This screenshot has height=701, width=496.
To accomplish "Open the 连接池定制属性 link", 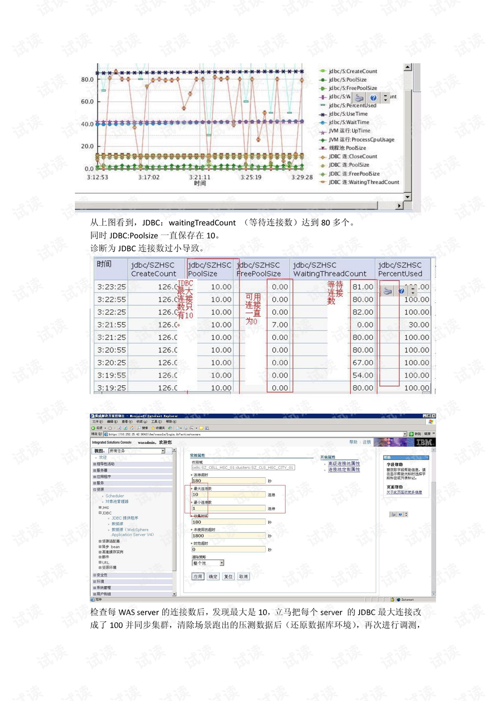I will [344, 470].
